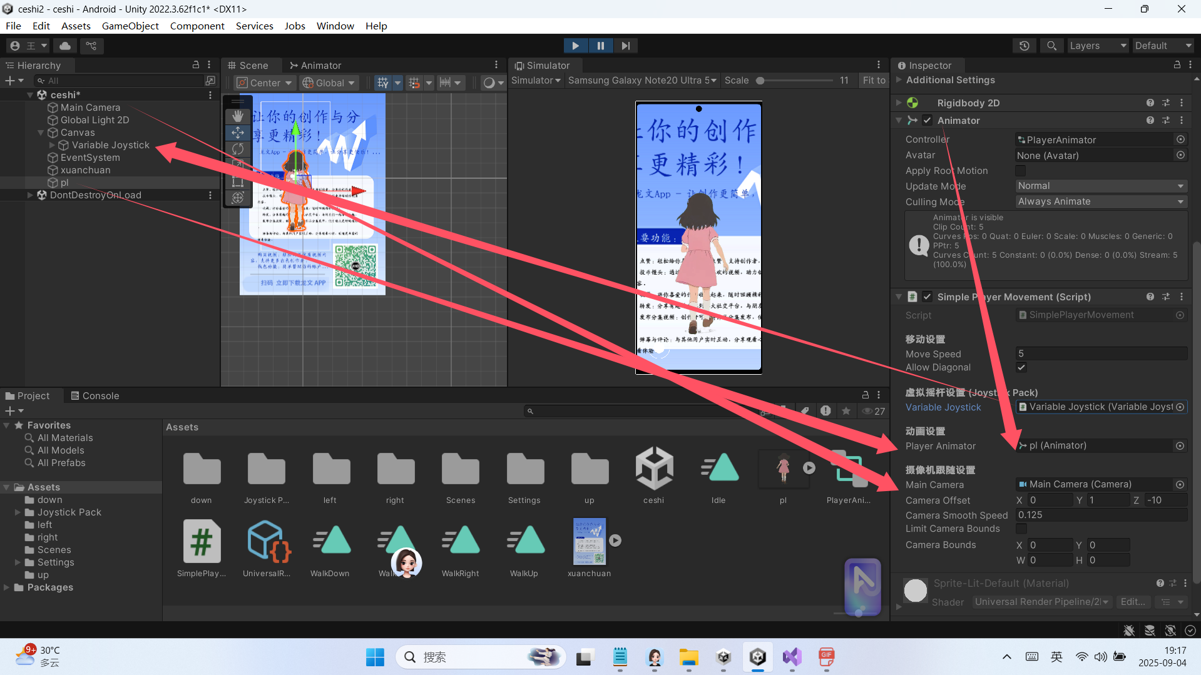Open Culling Mode dropdown
This screenshot has height=675, width=1201.
[1101, 201]
